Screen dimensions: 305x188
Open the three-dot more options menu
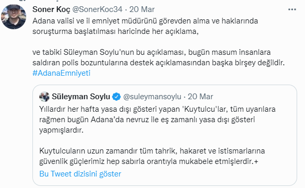(292, 9)
